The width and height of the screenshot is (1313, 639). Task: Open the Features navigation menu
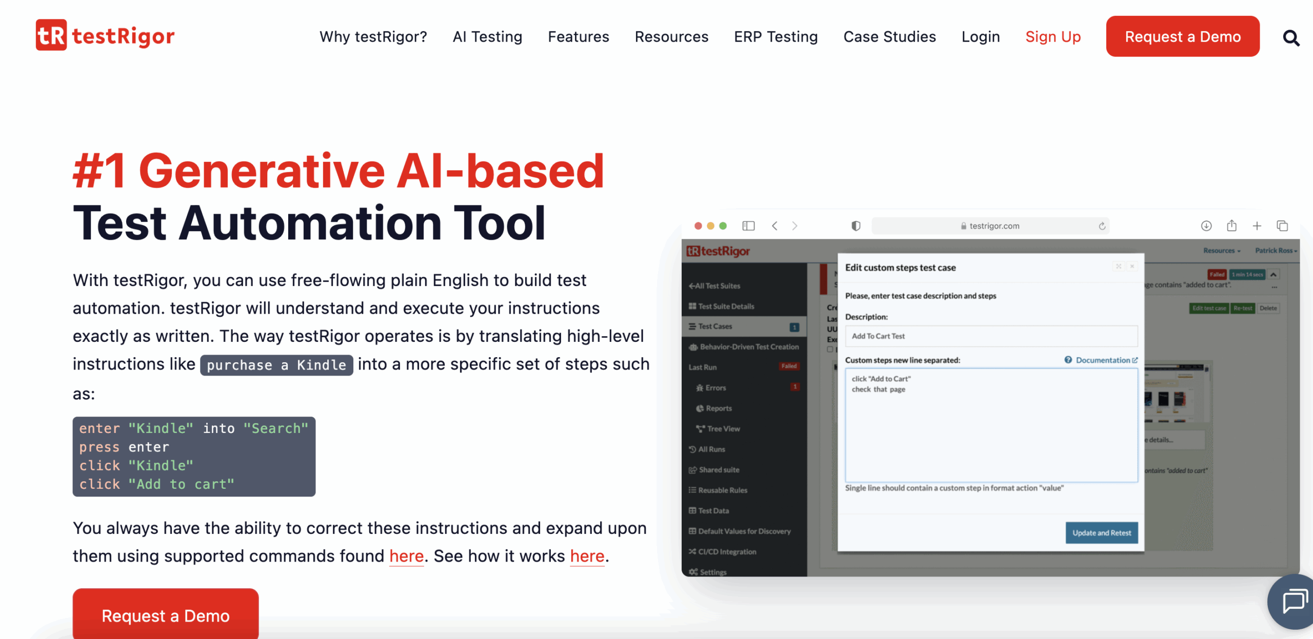[x=578, y=36]
